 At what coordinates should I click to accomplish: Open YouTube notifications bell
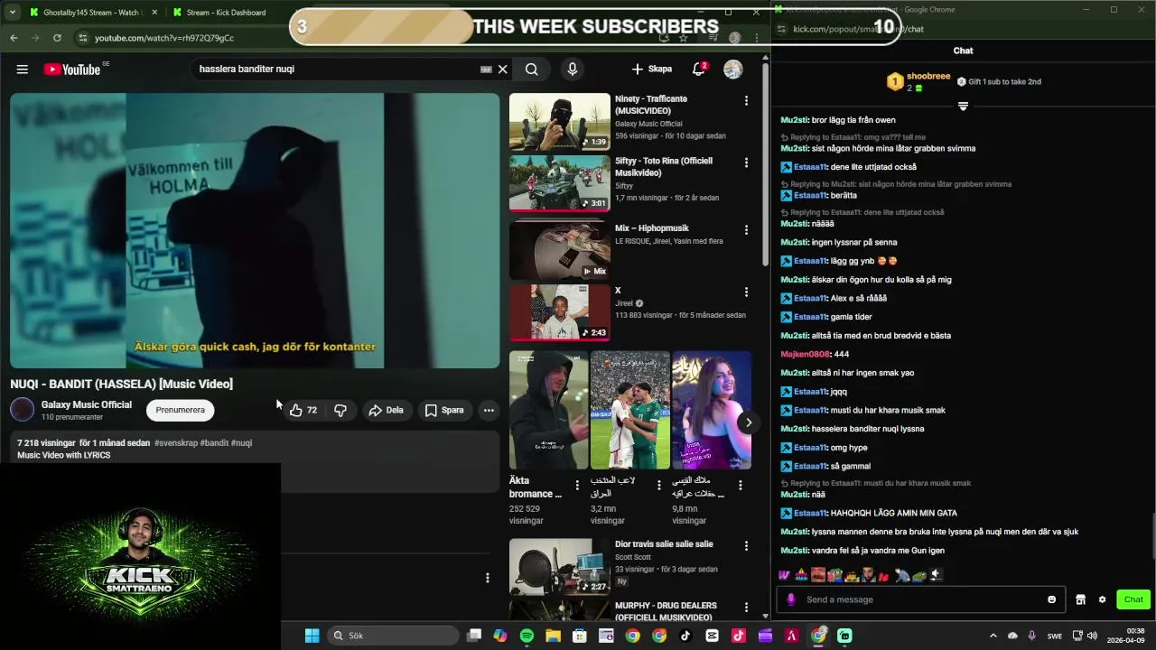[698, 70]
